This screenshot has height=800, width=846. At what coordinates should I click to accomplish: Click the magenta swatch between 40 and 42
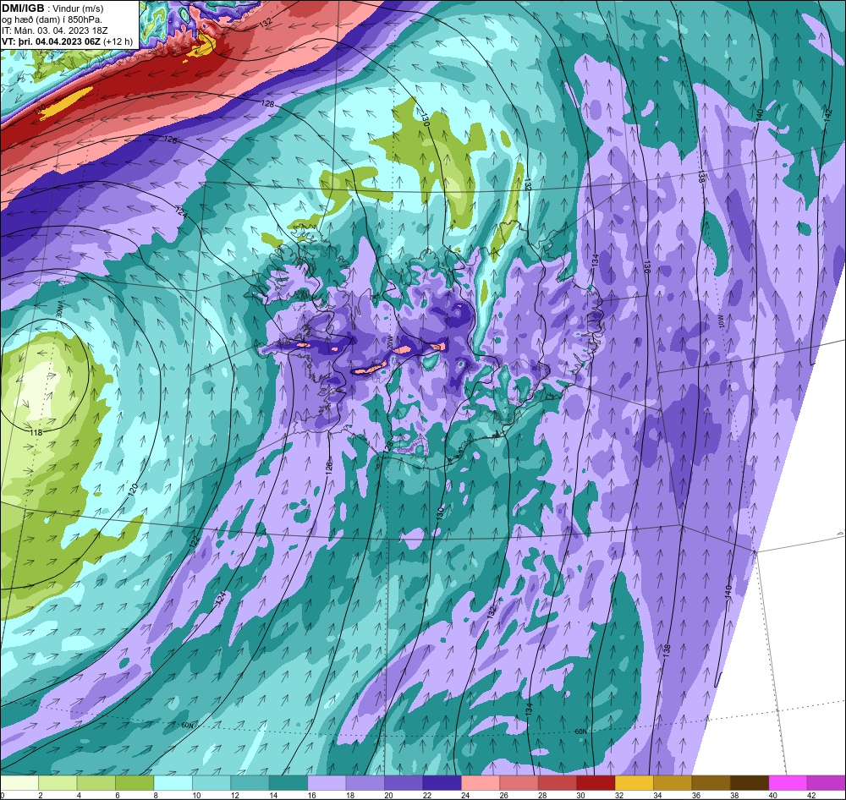coord(788,783)
